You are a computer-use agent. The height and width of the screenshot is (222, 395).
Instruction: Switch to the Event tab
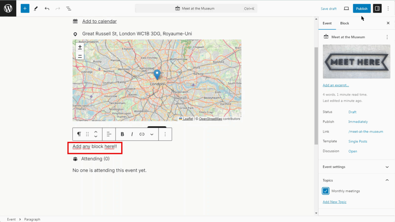point(327,23)
